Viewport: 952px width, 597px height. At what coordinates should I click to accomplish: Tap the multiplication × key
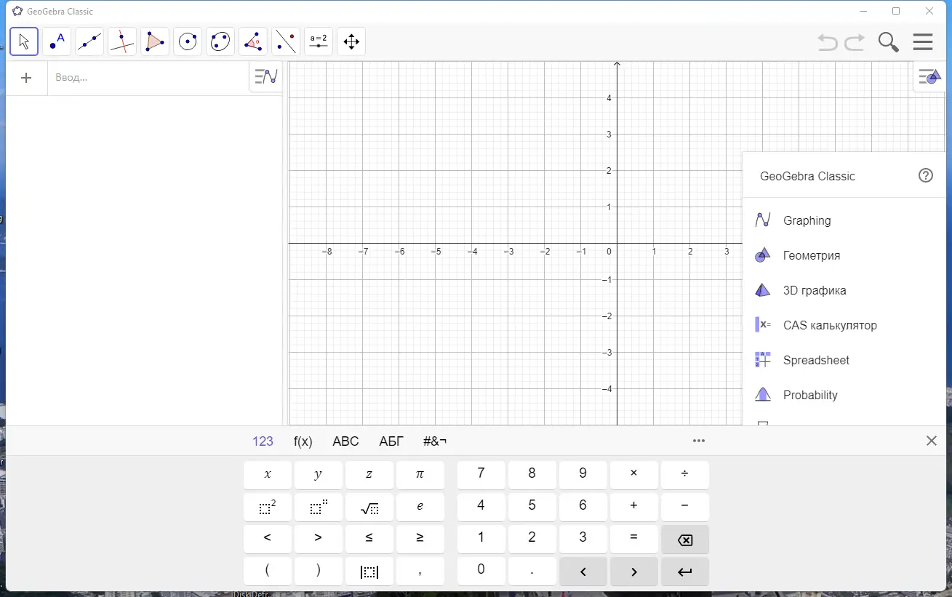tap(633, 474)
